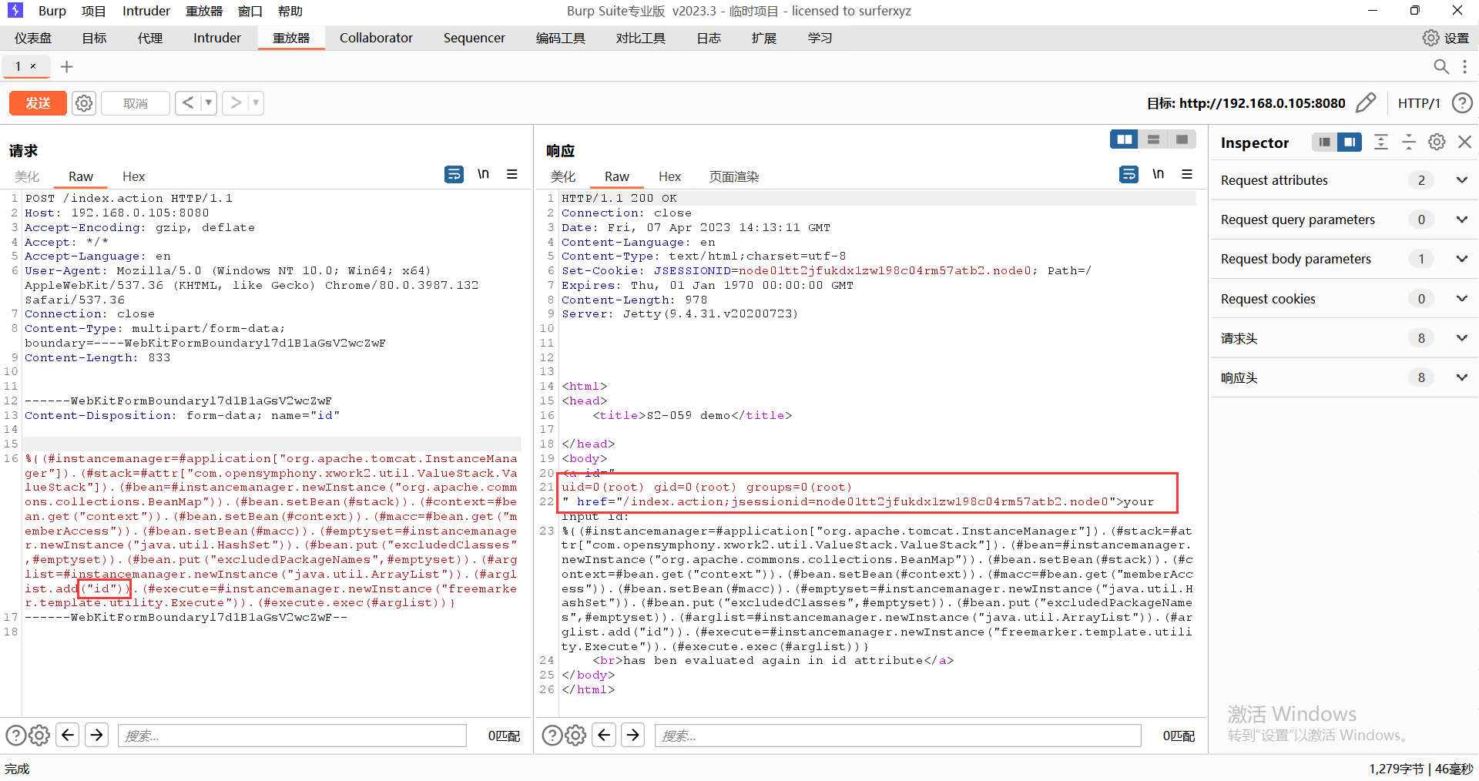Click the response search field
This screenshot has height=781, width=1479.
[898, 736]
